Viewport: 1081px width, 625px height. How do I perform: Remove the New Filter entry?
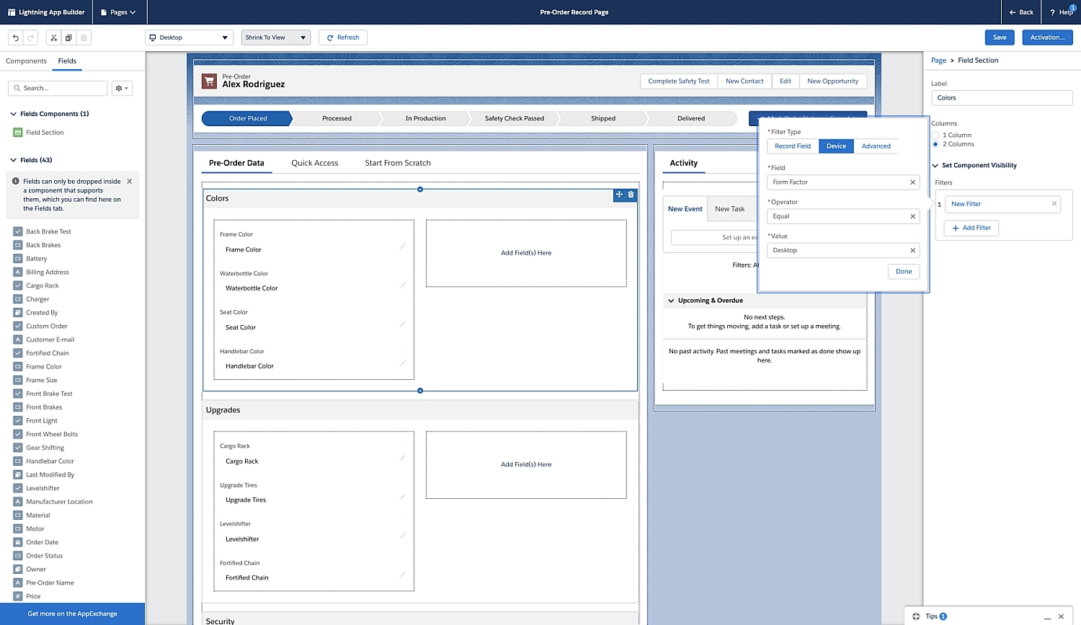1054,204
